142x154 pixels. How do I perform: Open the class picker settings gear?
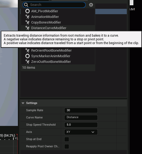[91, 5]
